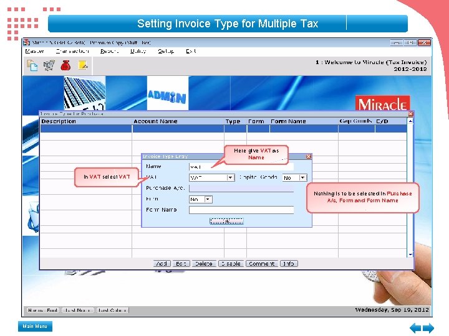Open the Transaction menu
This screenshot has width=449, height=336.
point(72,51)
